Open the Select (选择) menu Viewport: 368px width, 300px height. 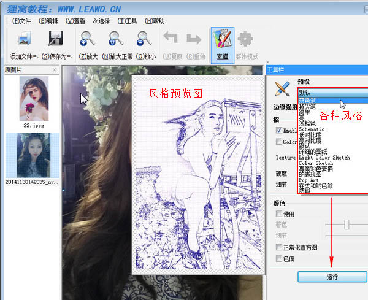(x=101, y=21)
